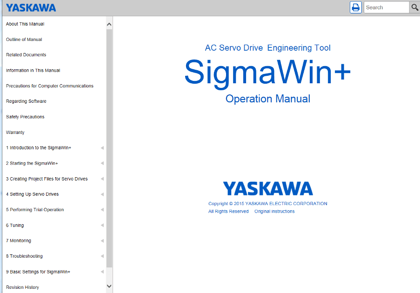Viewport: 420px width, 293px height.
Task: Open the Safety Precautions topic
Action: pos(25,117)
